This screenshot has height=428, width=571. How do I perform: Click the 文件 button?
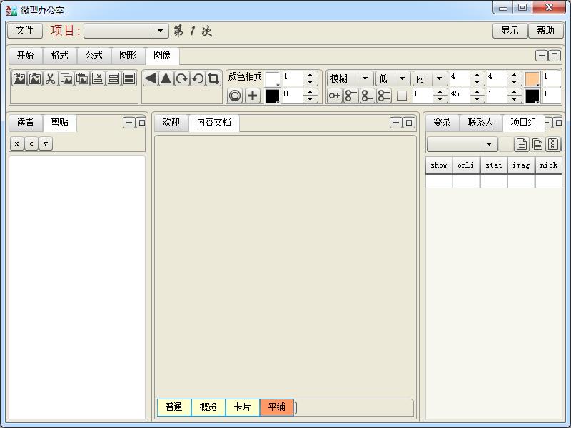click(x=25, y=31)
